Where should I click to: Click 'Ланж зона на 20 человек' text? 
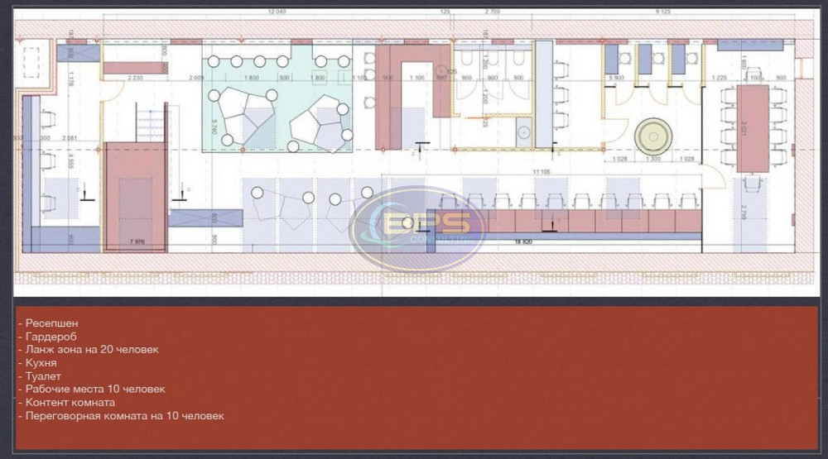[91, 350]
